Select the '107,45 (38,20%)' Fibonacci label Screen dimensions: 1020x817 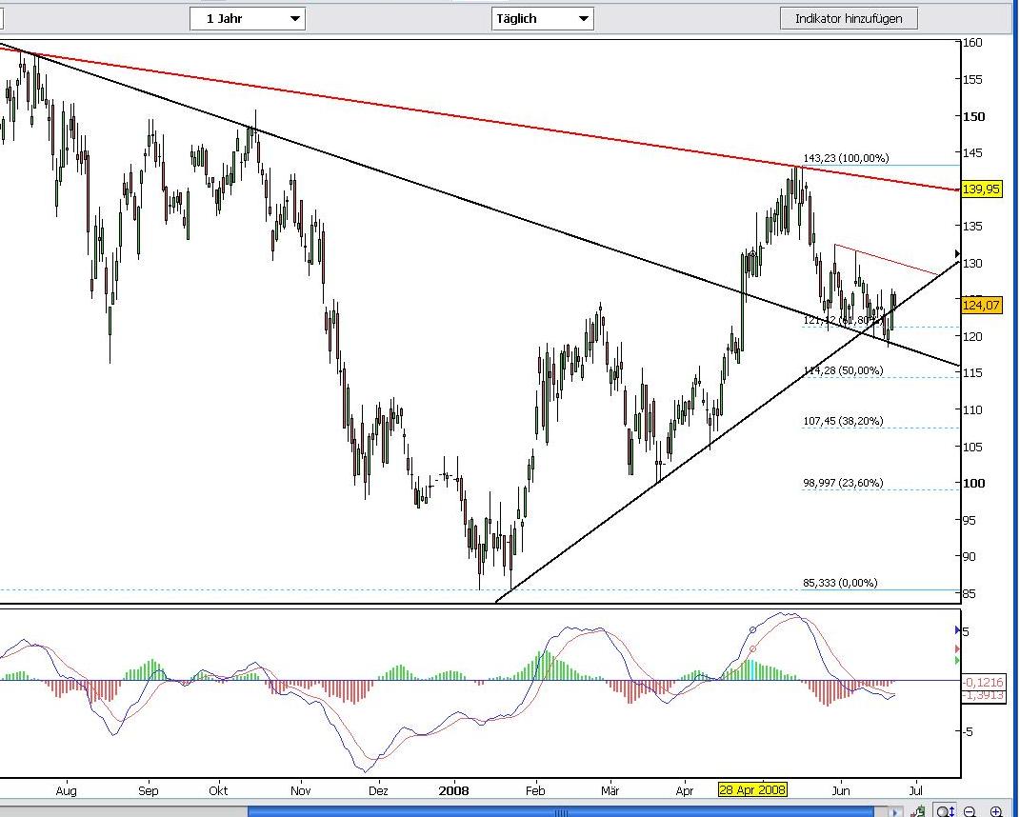(x=843, y=421)
